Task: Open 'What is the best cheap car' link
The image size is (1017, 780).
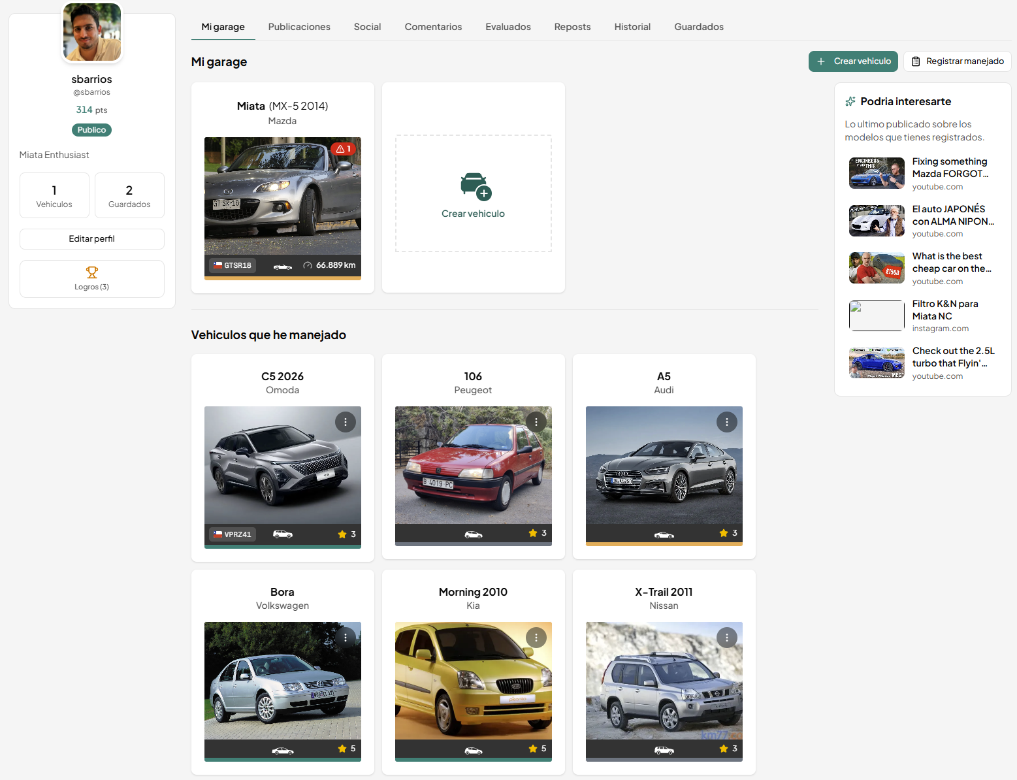Action: (x=952, y=262)
